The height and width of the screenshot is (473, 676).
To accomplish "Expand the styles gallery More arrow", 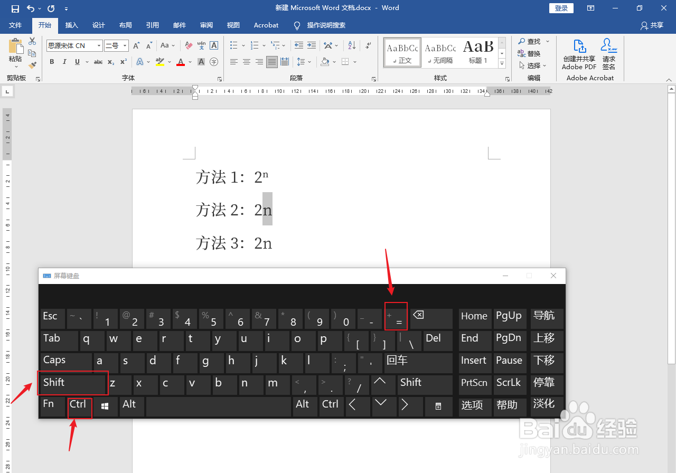I will point(502,64).
